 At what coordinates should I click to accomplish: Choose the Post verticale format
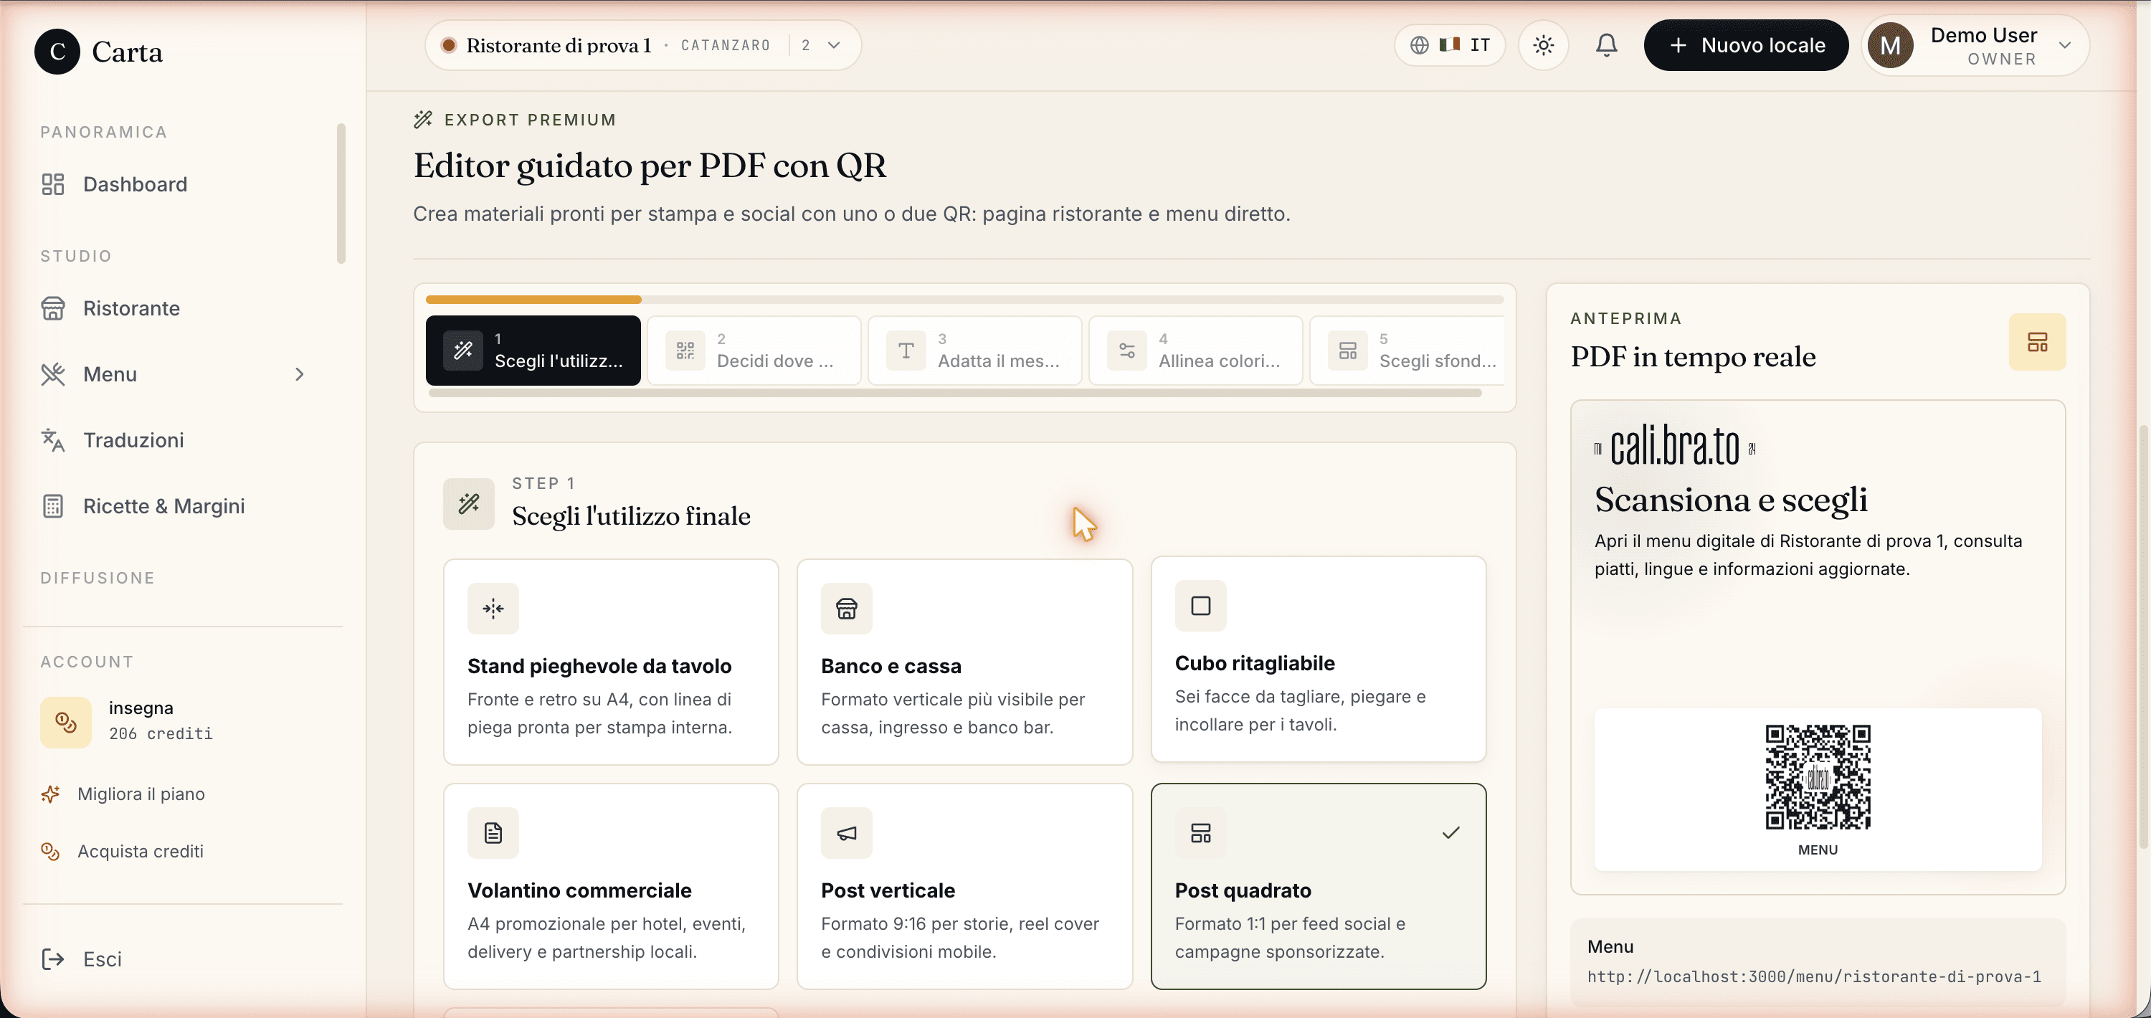964,886
